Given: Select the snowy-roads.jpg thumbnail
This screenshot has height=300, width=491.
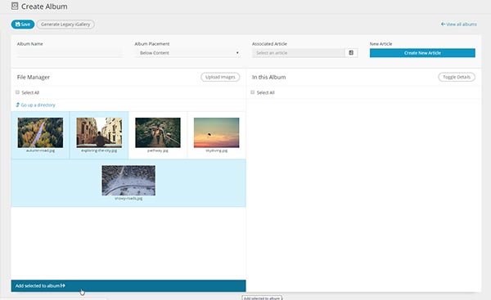Looking at the screenshot, I should [x=128, y=181].
